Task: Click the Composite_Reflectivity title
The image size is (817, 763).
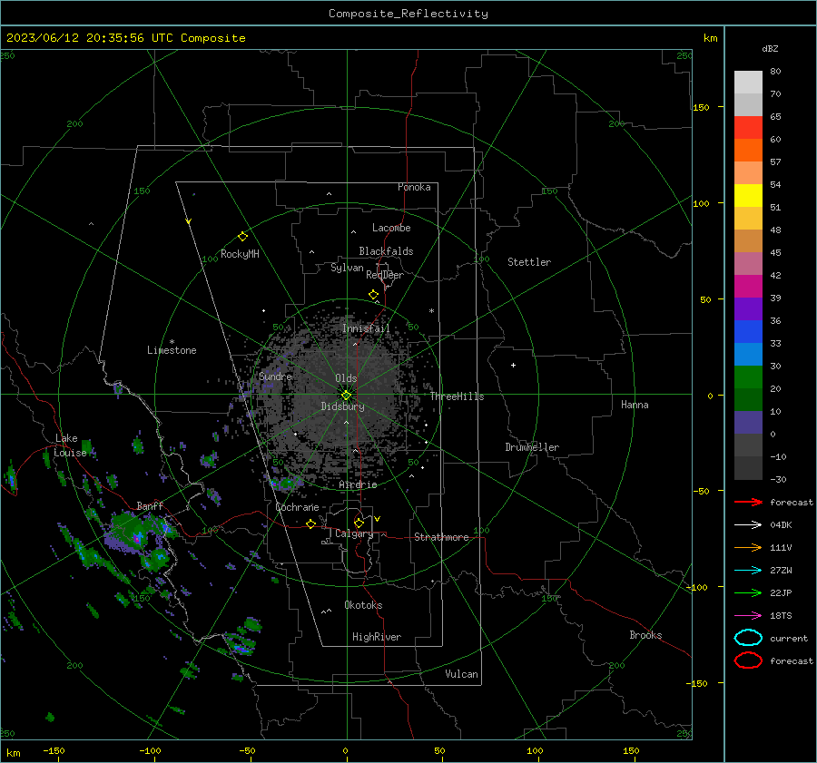Action: point(408,14)
